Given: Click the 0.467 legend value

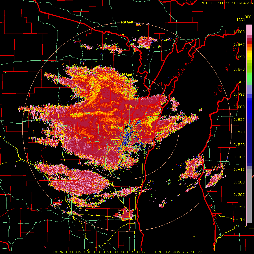Looking at the screenshot, I should [x=239, y=157].
